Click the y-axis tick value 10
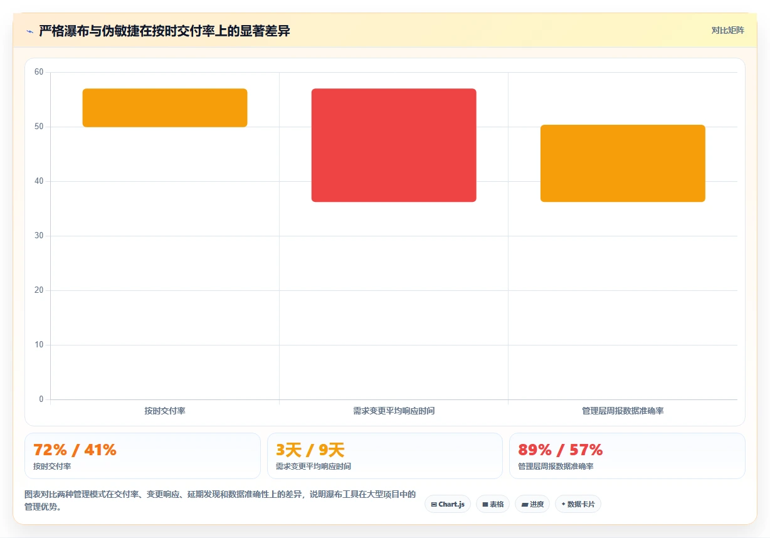Viewport: 770px width, 538px height. [39, 345]
